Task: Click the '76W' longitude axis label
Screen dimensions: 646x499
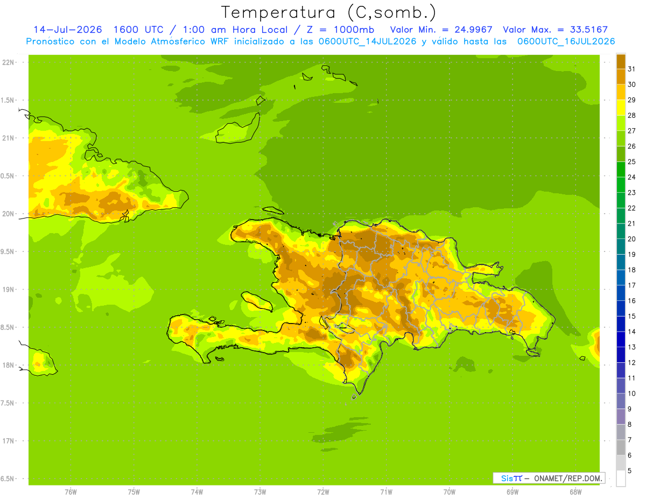Action: point(71,491)
